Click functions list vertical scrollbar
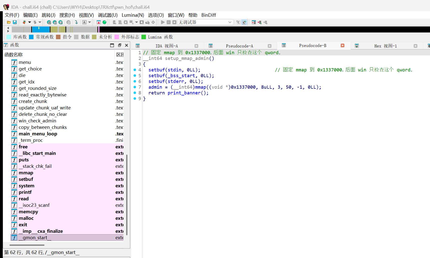 click(x=127, y=195)
